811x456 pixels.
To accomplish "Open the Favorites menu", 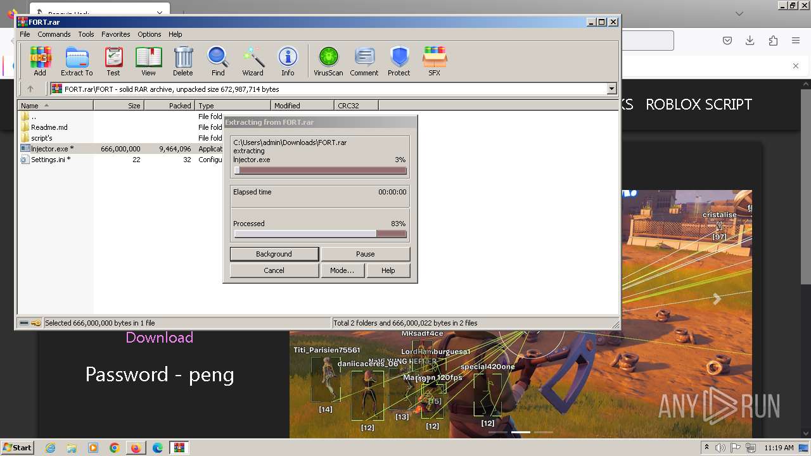I will 116,34.
